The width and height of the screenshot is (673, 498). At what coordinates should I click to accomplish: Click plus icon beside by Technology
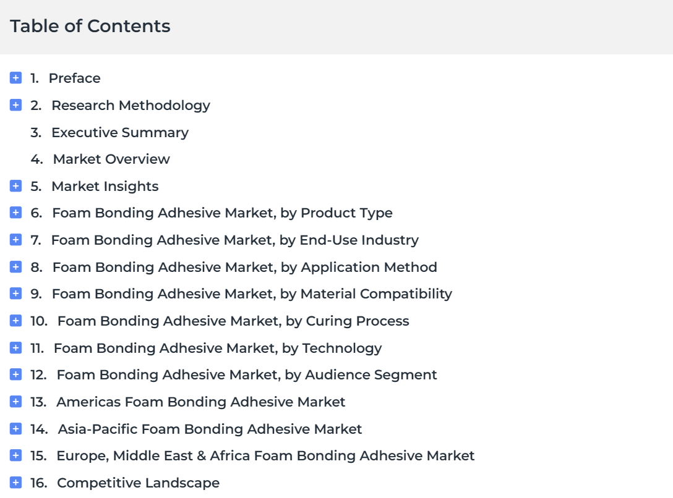pos(16,348)
